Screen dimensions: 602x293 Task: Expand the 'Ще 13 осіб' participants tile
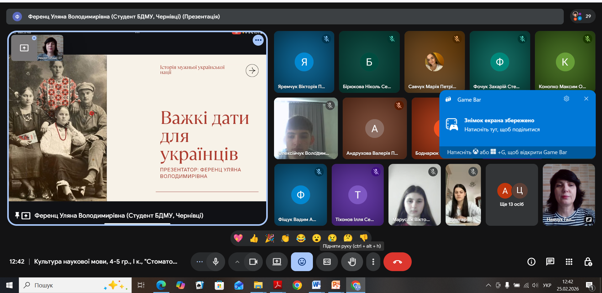pyautogui.click(x=511, y=195)
